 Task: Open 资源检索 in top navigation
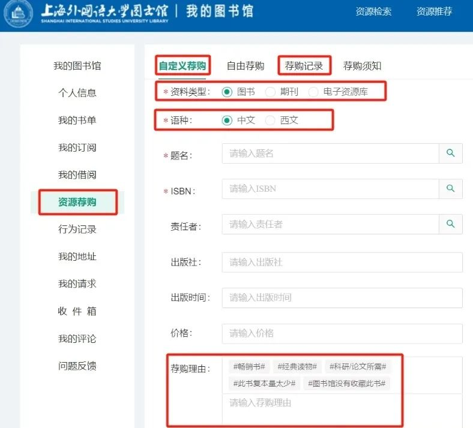click(x=373, y=11)
